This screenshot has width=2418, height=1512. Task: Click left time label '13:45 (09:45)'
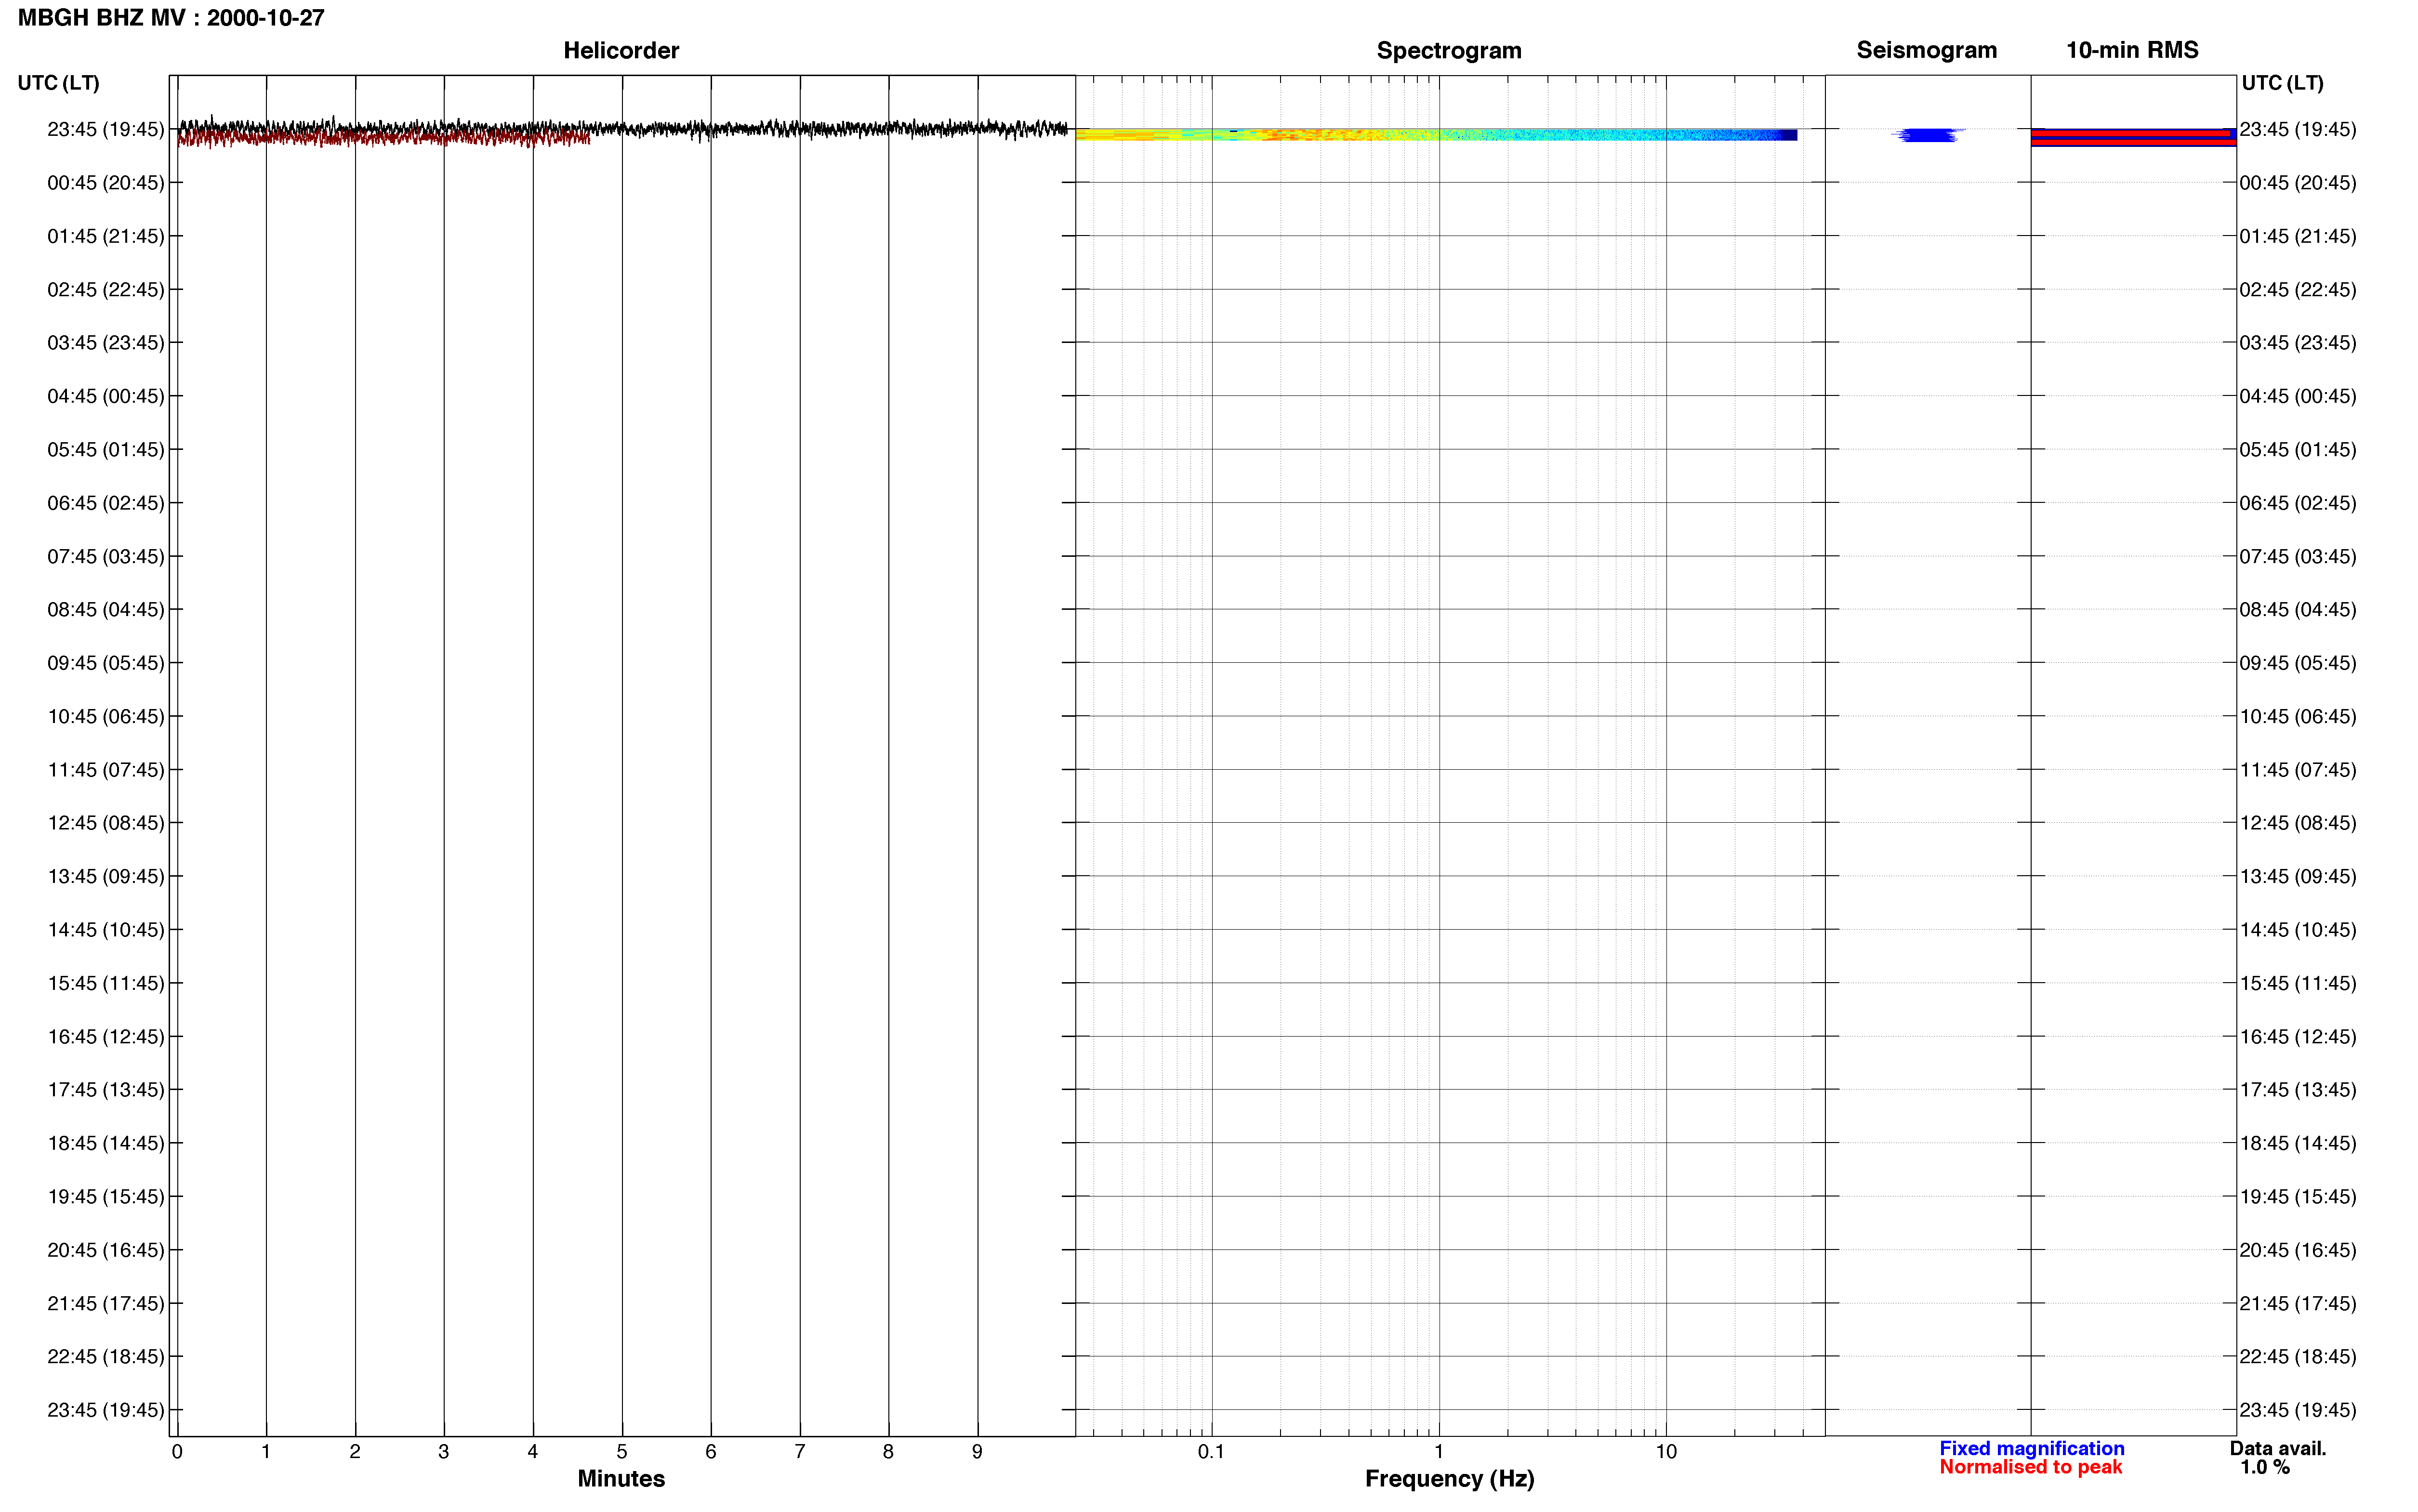(x=106, y=876)
